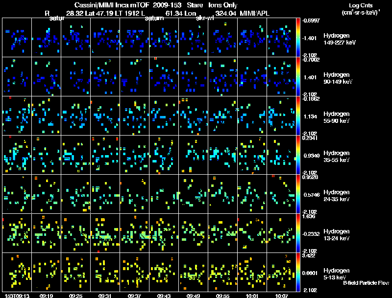This screenshot has height=298, width=392.
Task: Click the 'Hydrogen 13-24 keV' row label
Action: click(337, 235)
